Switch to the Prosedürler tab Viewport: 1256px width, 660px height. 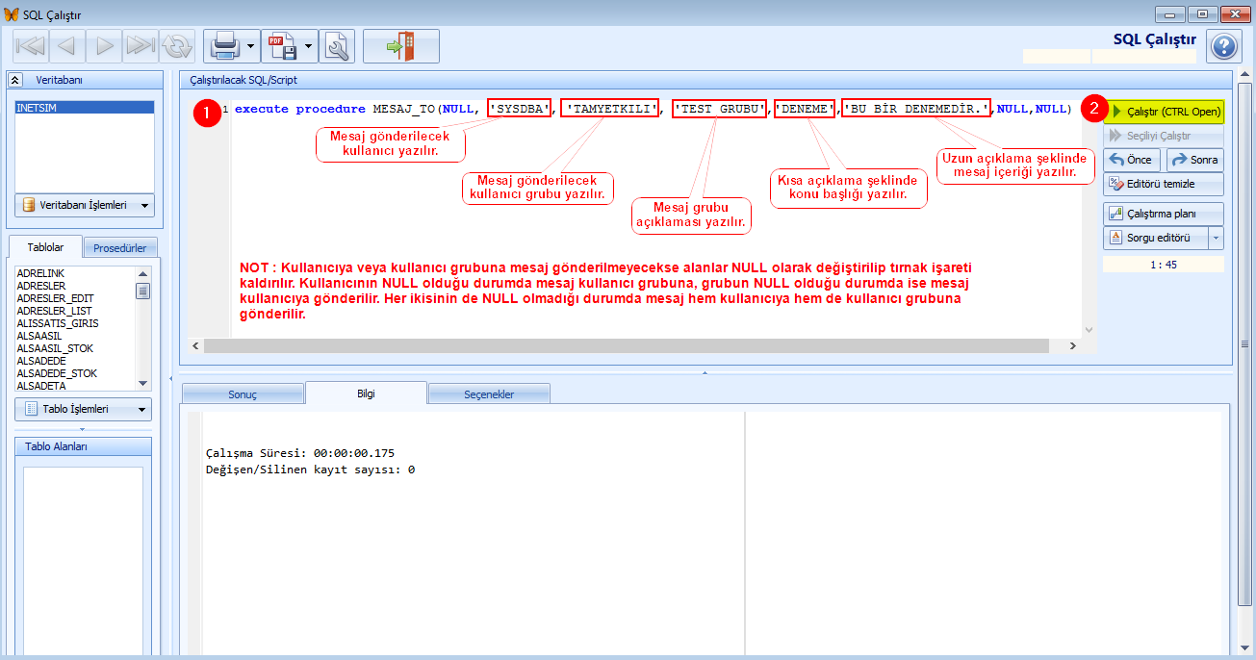point(120,248)
